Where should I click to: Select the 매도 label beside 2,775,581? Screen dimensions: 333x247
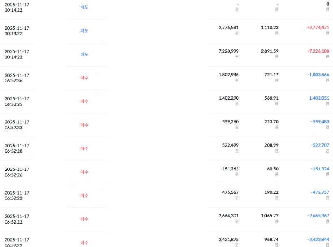(x=84, y=31)
